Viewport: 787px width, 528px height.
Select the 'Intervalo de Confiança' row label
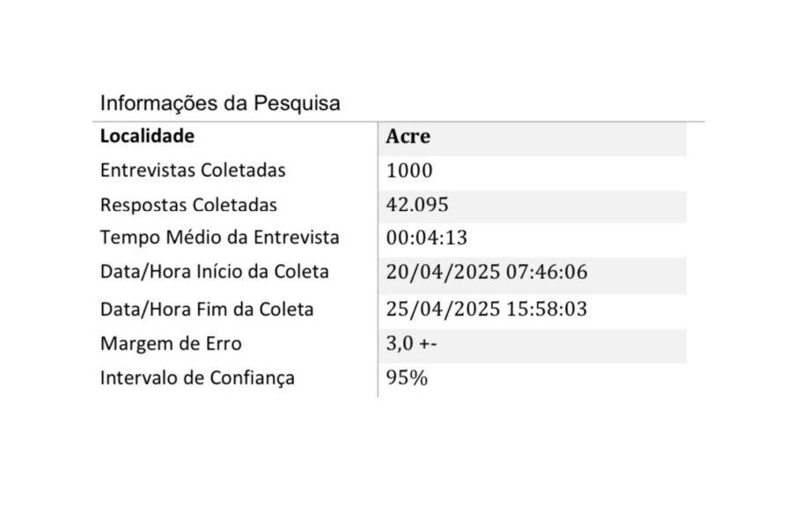tap(197, 378)
